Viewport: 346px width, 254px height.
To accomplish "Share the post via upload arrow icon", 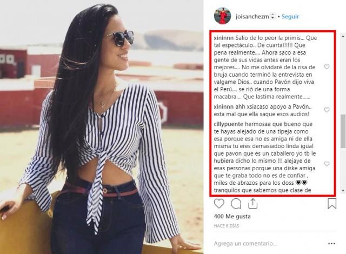I will (x=252, y=204).
